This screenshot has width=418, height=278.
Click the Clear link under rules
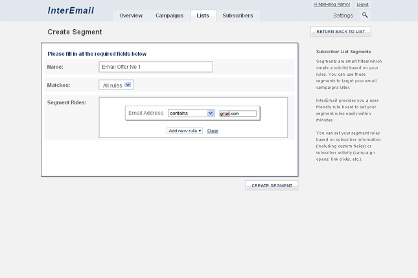[x=213, y=131]
